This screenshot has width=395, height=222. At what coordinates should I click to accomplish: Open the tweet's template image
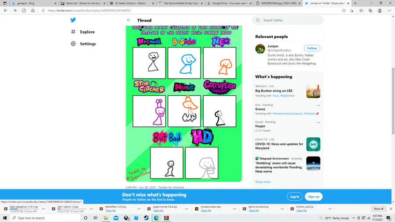[x=184, y=104]
